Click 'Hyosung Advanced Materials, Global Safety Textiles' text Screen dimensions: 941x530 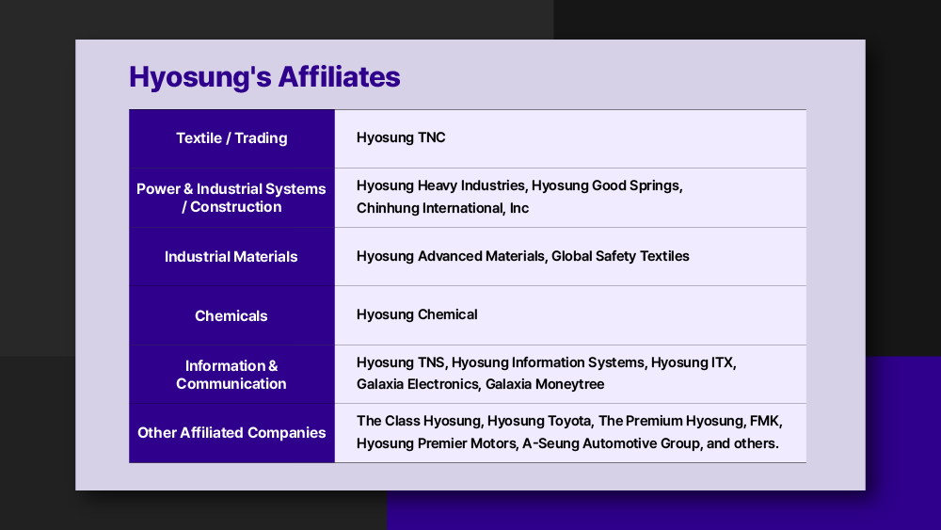(x=522, y=256)
